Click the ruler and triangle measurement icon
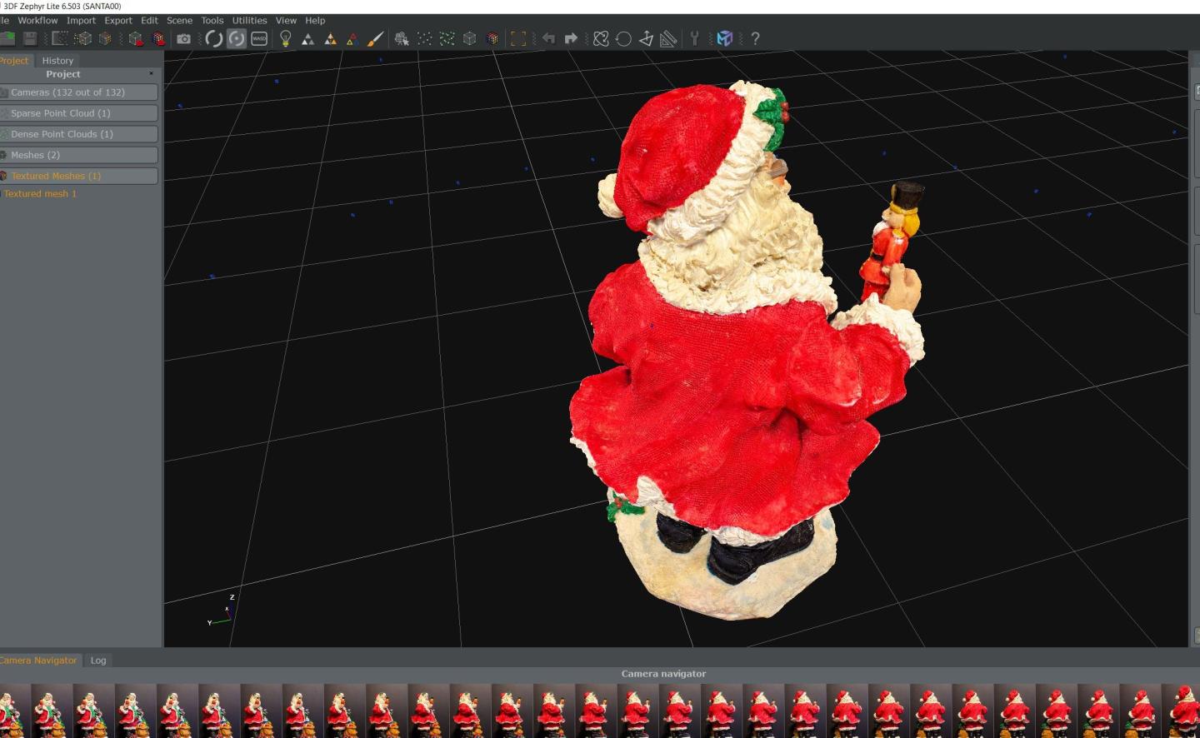Screen dimensions: 1200x738 [x=668, y=38]
